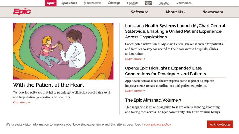Select the red Epic logo in top bar
The height and width of the screenshot is (134, 239).
(x=51, y=3)
